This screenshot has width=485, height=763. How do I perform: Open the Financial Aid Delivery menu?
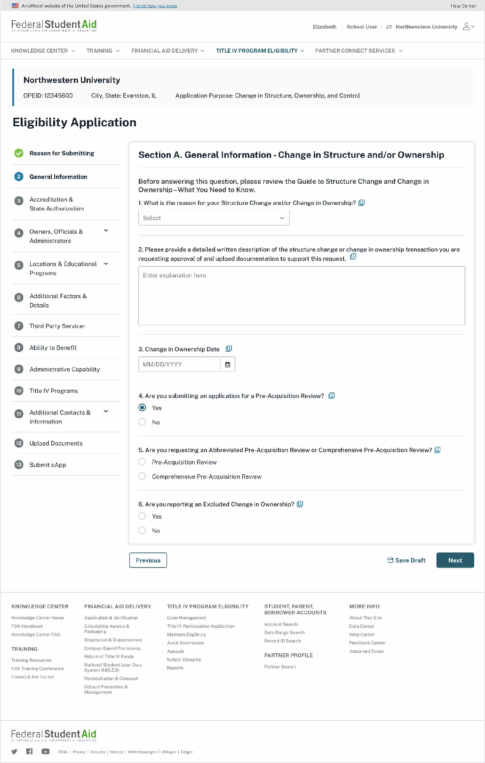click(167, 51)
